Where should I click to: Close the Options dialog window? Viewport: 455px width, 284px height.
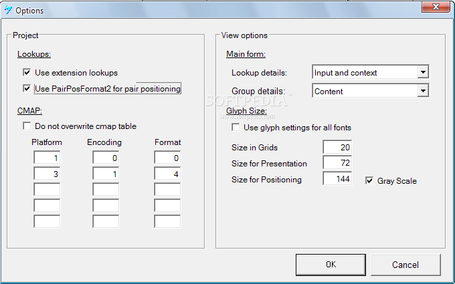click(436, 7)
